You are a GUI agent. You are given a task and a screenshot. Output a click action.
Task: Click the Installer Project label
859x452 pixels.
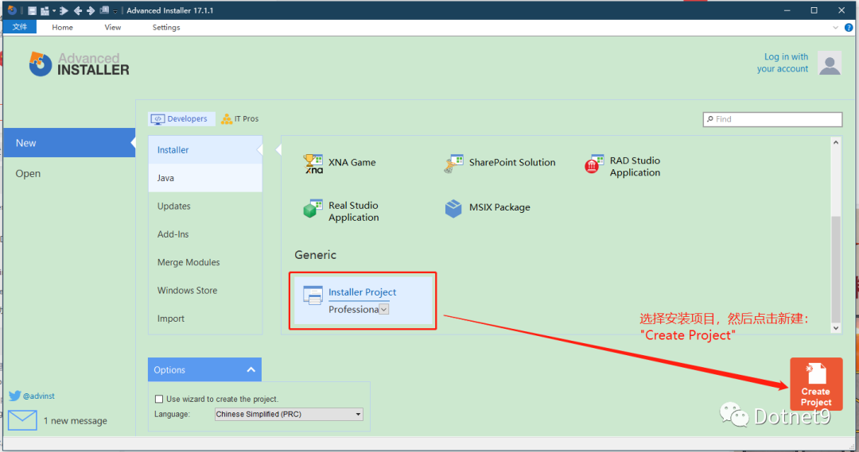[362, 292]
